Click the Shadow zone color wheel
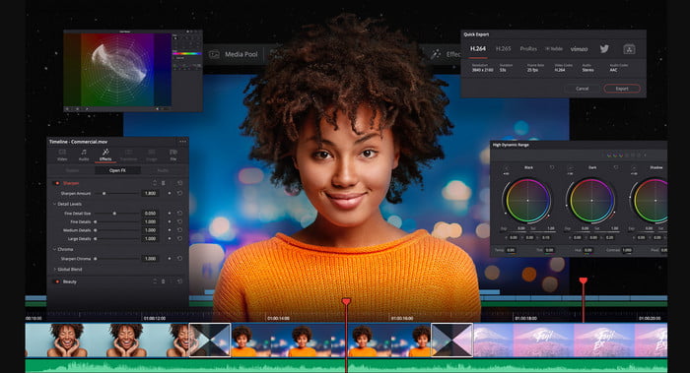 pyautogui.click(x=652, y=201)
